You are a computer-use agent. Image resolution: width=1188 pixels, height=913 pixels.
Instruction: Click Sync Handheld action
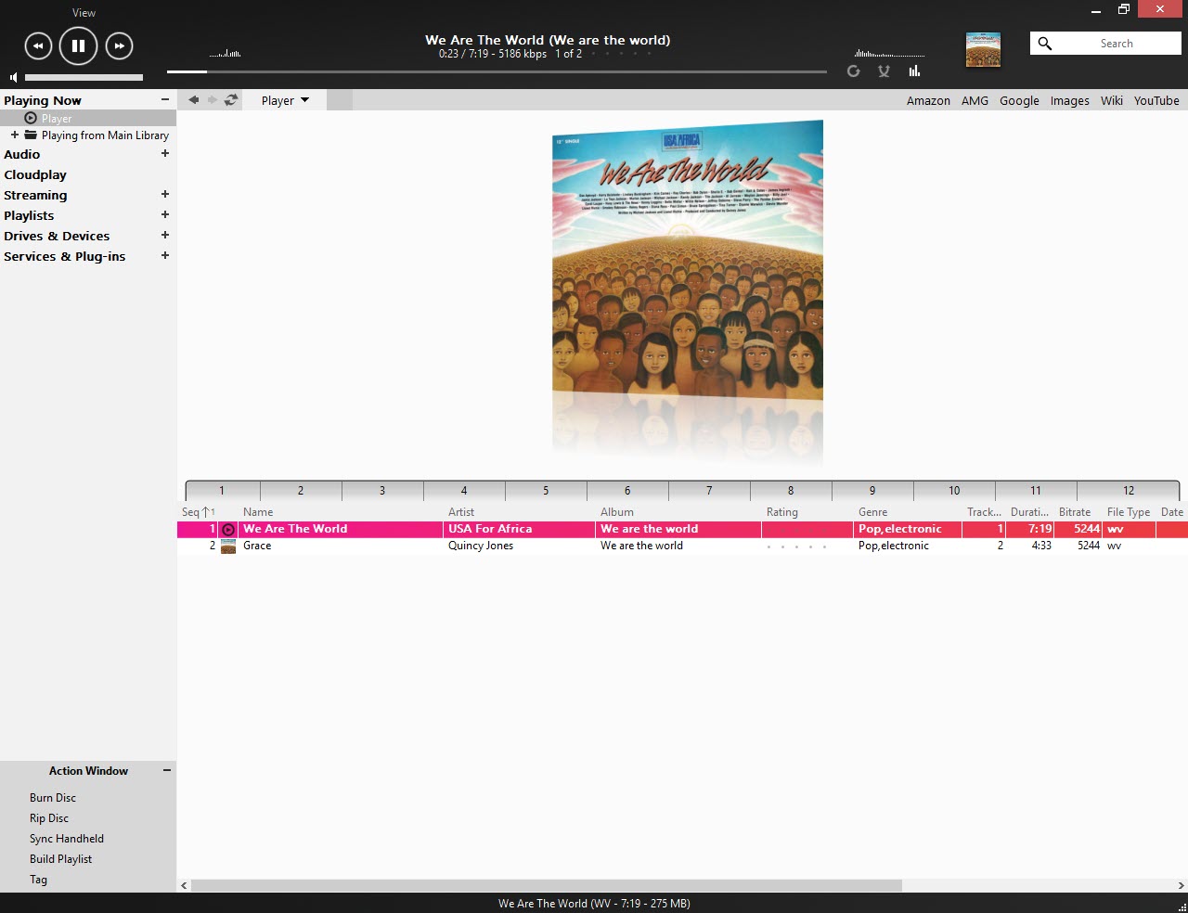[67, 839]
